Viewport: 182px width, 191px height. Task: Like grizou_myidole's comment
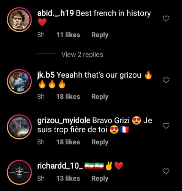(166, 126)
